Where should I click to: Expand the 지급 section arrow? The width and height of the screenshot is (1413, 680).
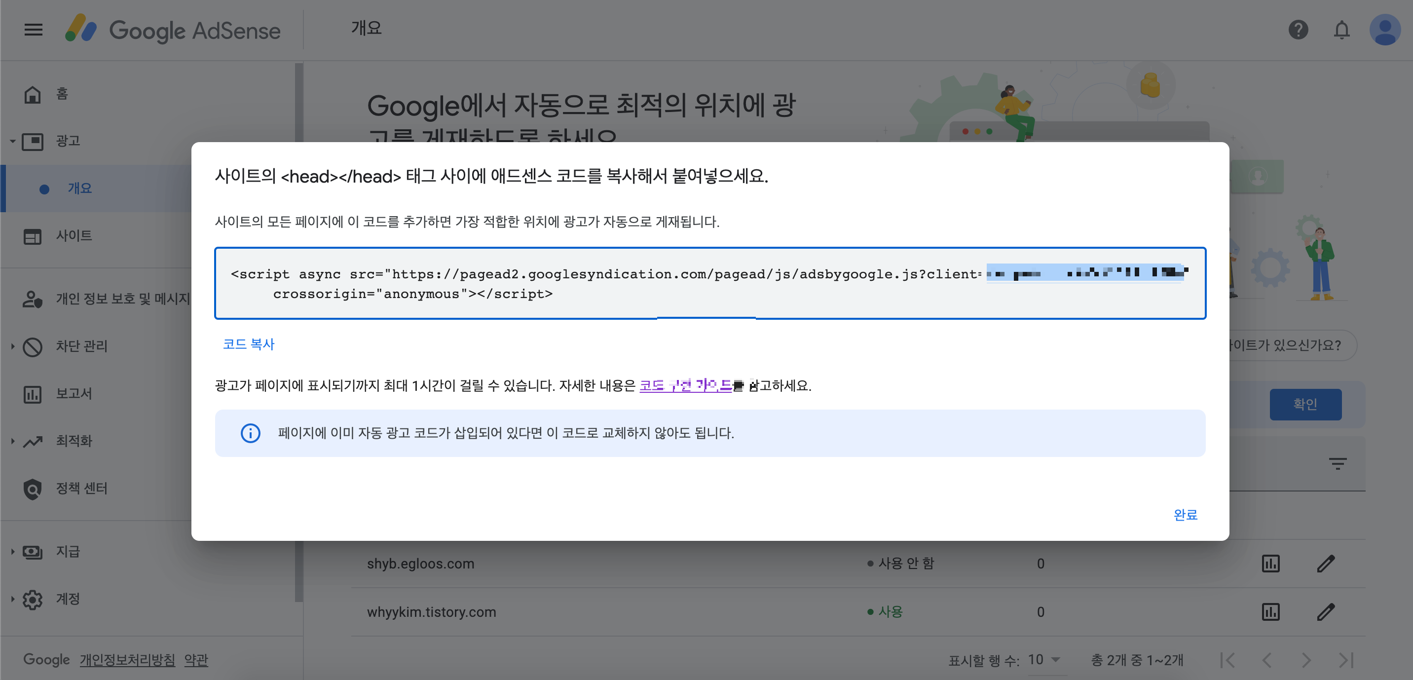[x=13, y=552]
